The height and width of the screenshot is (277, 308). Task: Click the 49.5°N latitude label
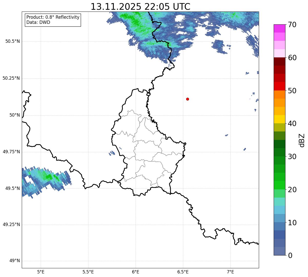(13, 188)
